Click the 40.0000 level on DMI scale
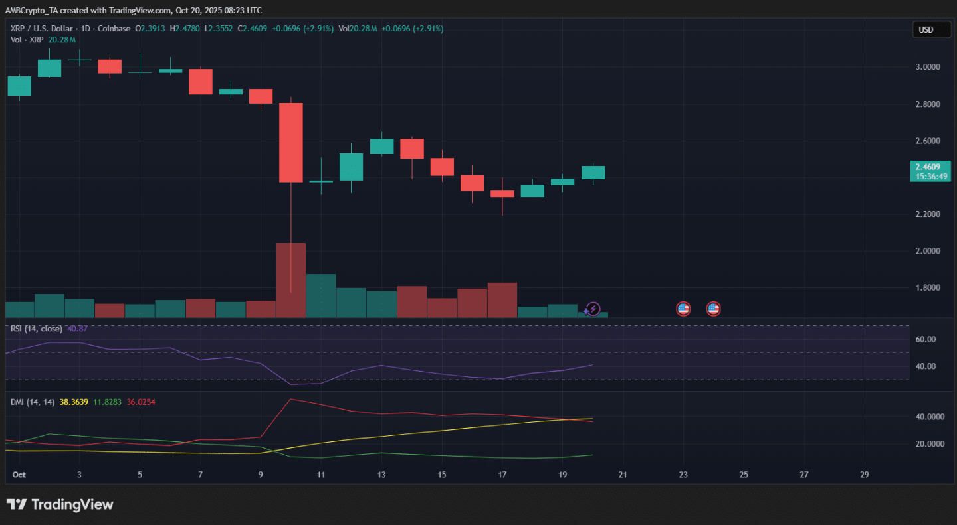The image size is (957, 525). 929,417
